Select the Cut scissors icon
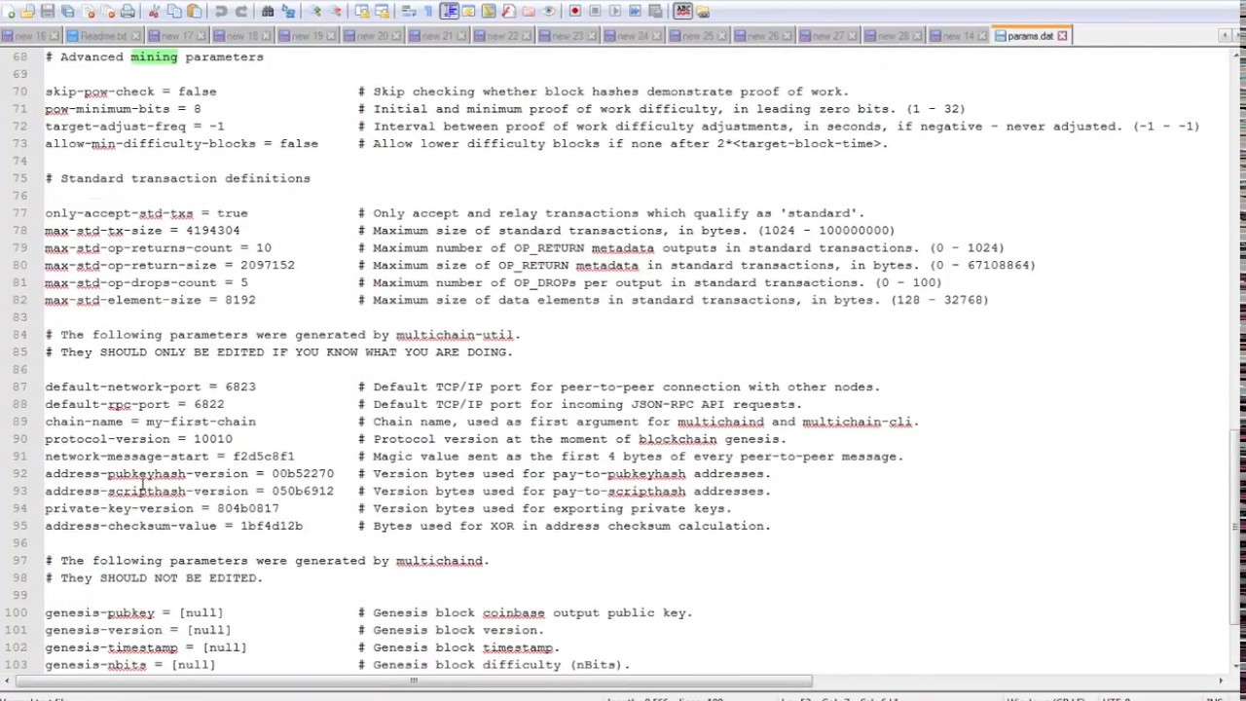The image size is (1246, 701). pos(155,12)
